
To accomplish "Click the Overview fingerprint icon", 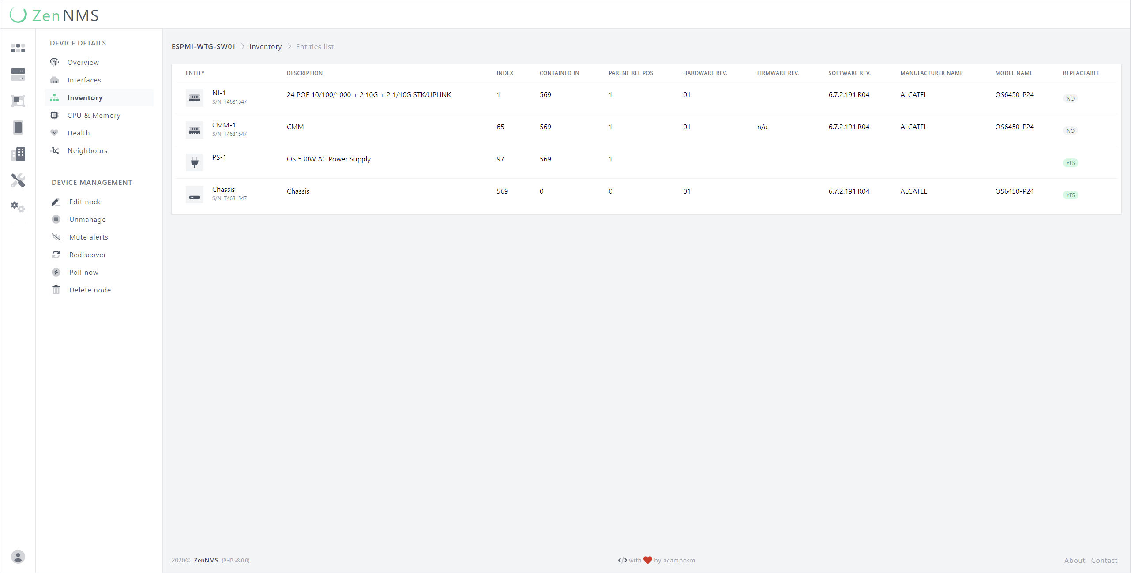I will [54, 62].
